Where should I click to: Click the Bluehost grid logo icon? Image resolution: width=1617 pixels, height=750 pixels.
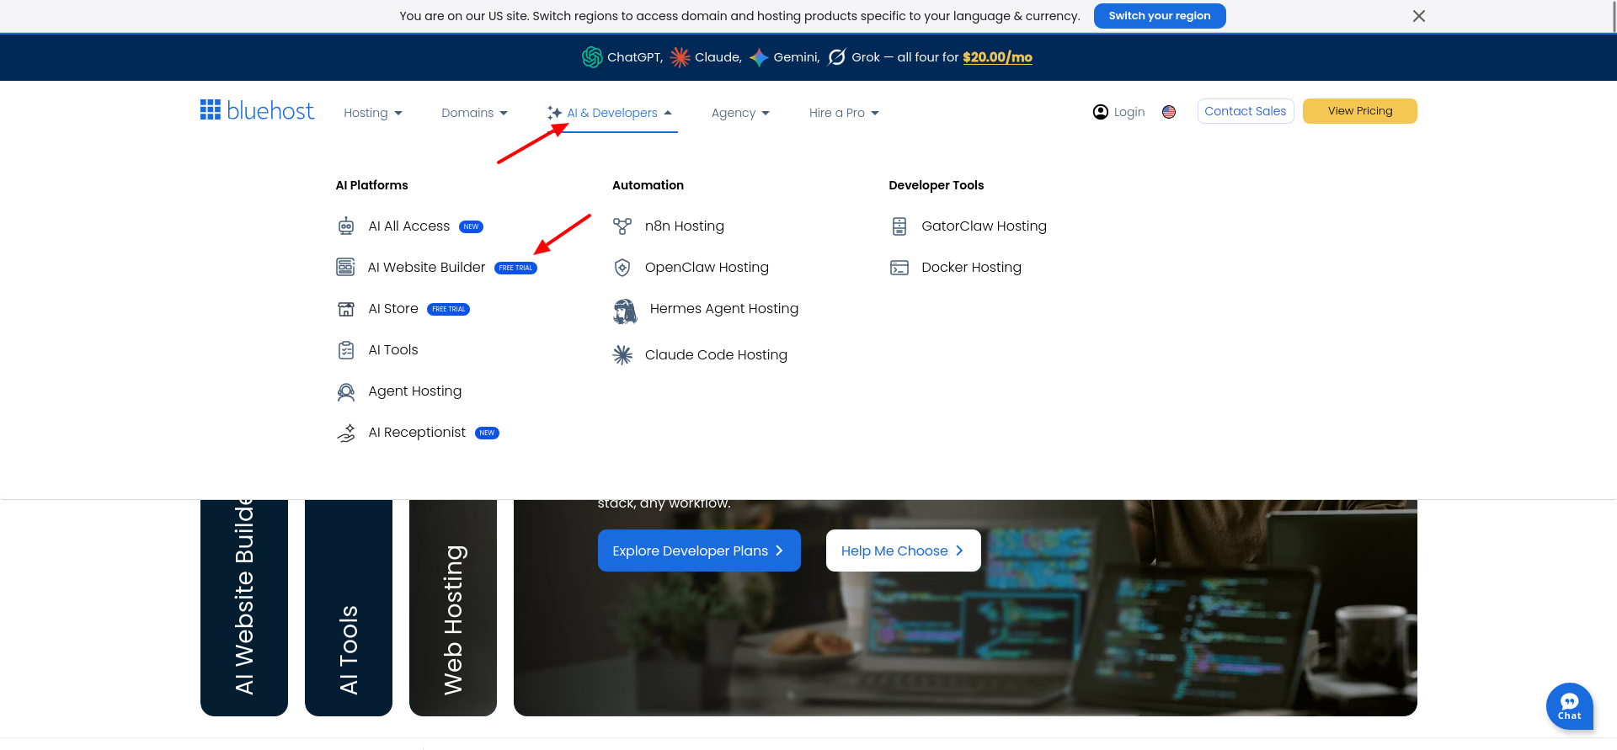click(211, 109)
